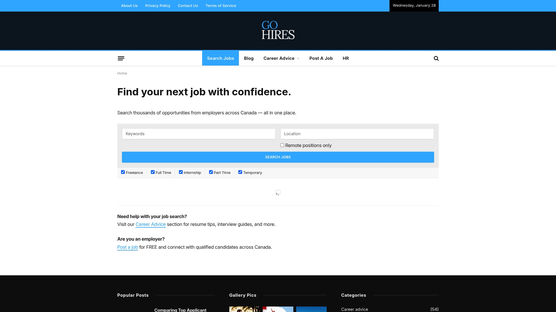556x312 pixels.
Task: Disable the Internship filter
Action: (181, 172)
